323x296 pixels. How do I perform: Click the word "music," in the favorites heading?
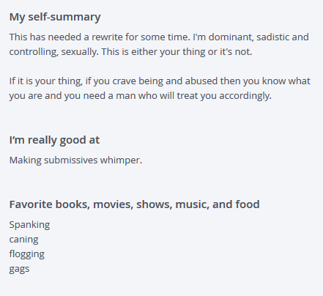pos(193,204)
